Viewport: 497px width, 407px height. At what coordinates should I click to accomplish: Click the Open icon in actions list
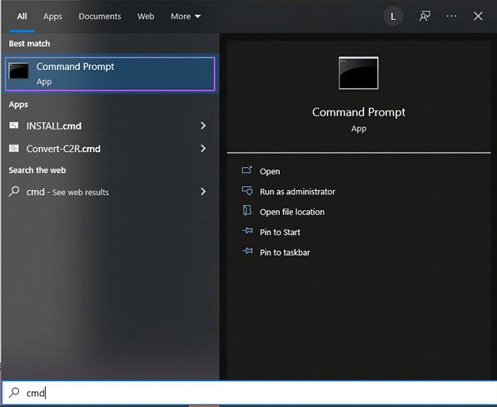pyautogui.click(x=247, y=170)
